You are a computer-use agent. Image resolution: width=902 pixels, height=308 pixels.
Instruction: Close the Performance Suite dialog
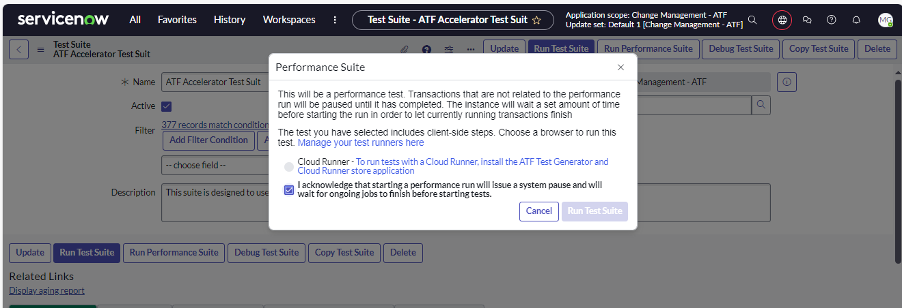[x=620, y=67]
